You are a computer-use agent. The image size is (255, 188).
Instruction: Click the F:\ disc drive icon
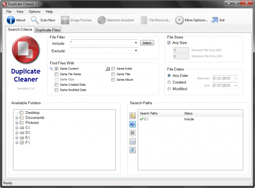22,143
